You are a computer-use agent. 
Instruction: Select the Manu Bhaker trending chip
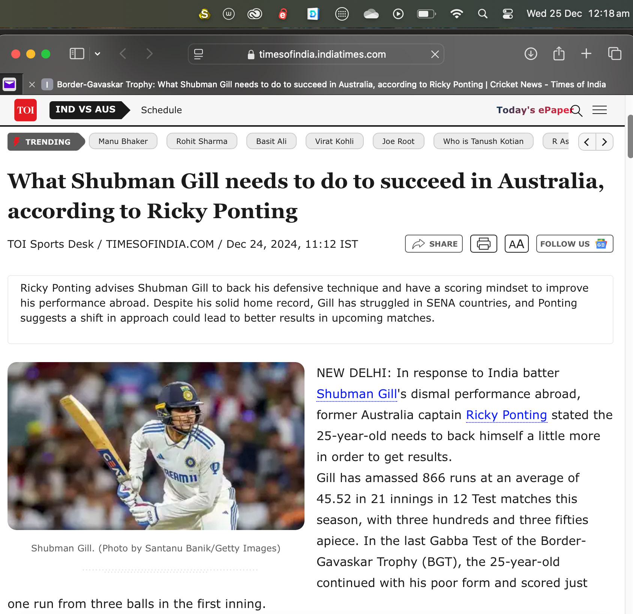(x=123, y=141)
